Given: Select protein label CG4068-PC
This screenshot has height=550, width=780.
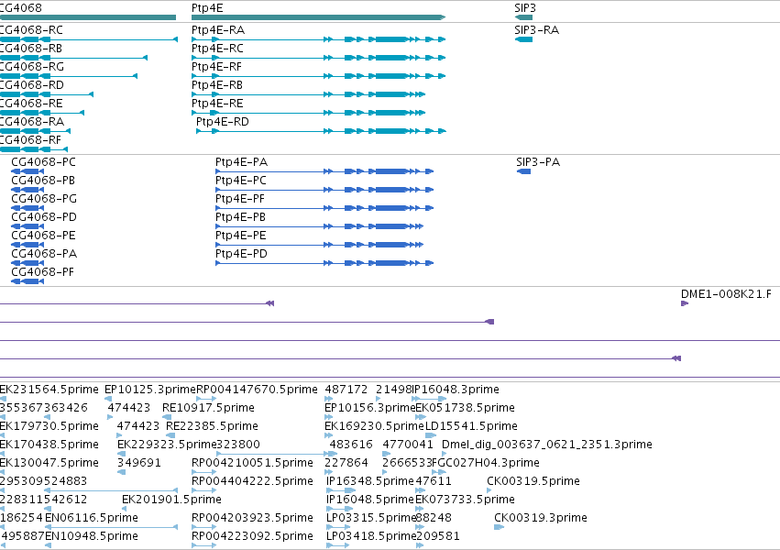Looking at the screenshot, I should (43, 162).
